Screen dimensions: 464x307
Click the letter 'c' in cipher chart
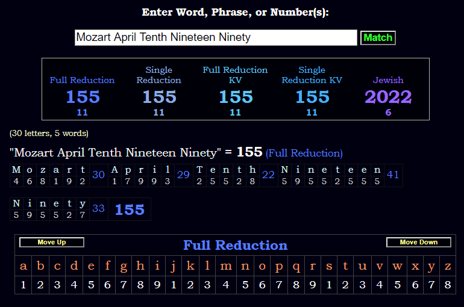click(57, 266)
